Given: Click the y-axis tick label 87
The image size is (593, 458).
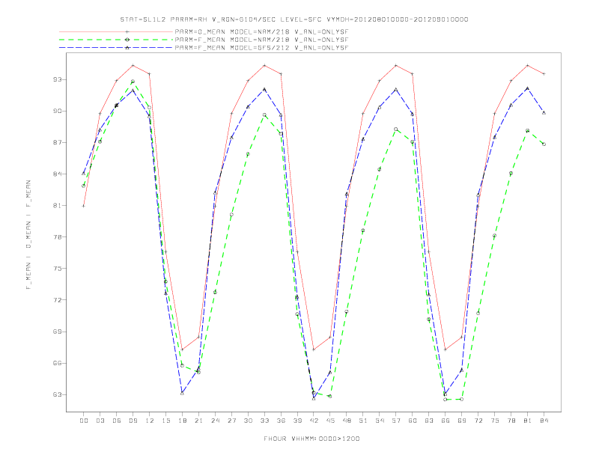Looking at the screenshot, I should pos(58,142).
